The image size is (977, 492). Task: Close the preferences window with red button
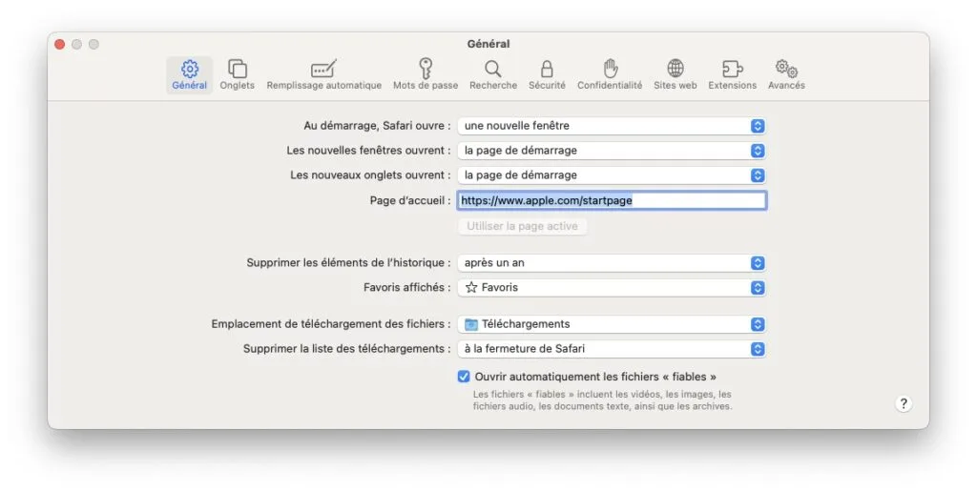[x=60, y=44]
